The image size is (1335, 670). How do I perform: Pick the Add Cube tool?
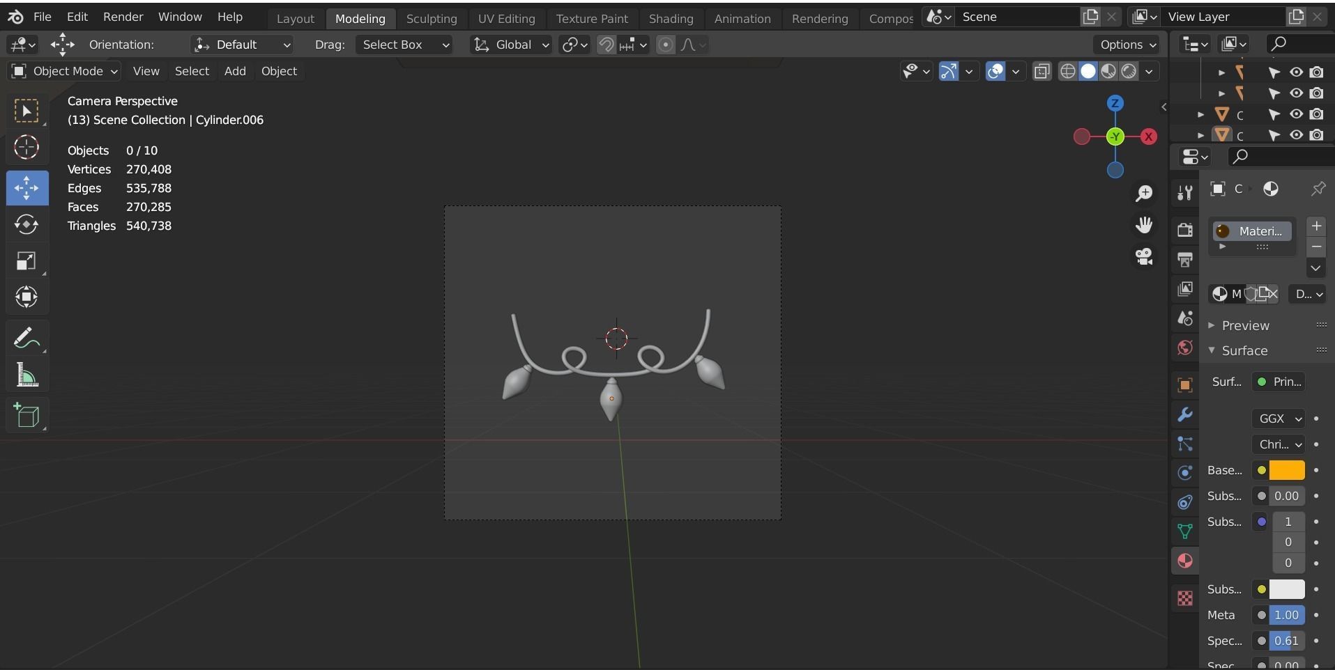pyautogui.click(x=27, y=416)
